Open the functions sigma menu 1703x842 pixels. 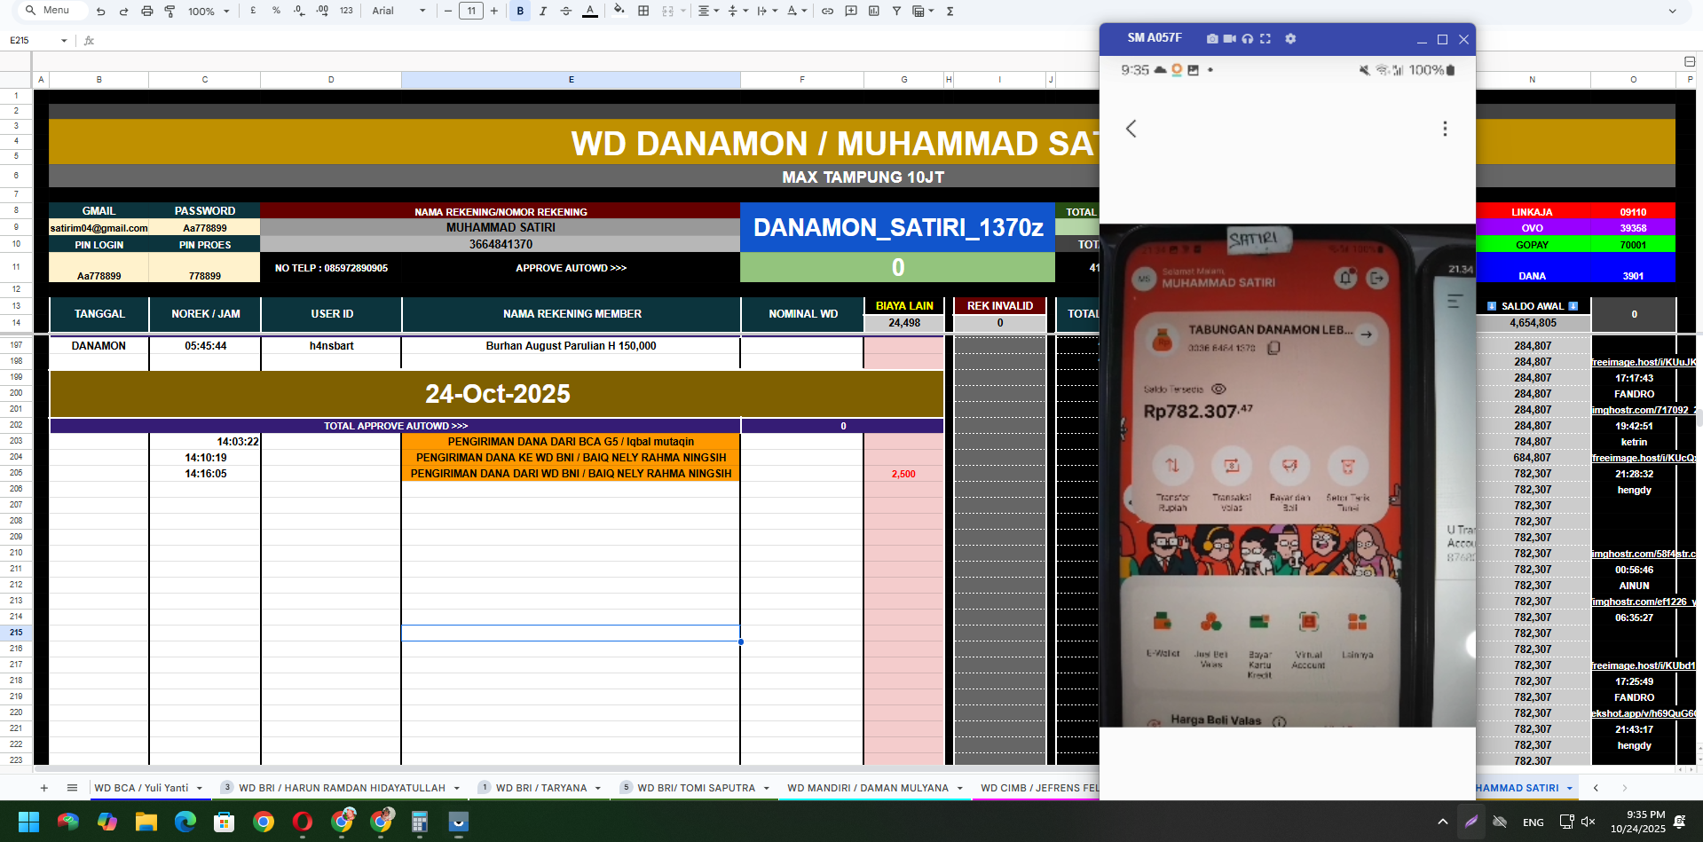[x=950, y=11]
